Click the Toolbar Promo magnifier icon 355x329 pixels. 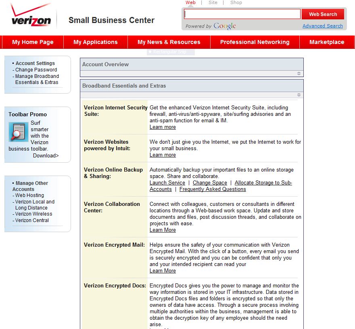pyautogui.click(x=18, y=132)
